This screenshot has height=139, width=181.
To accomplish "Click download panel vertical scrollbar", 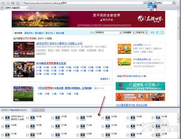I will pyautogui.click(x=178, y=119).
